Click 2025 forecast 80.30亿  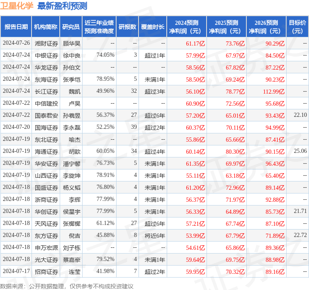tap(235, 151)
